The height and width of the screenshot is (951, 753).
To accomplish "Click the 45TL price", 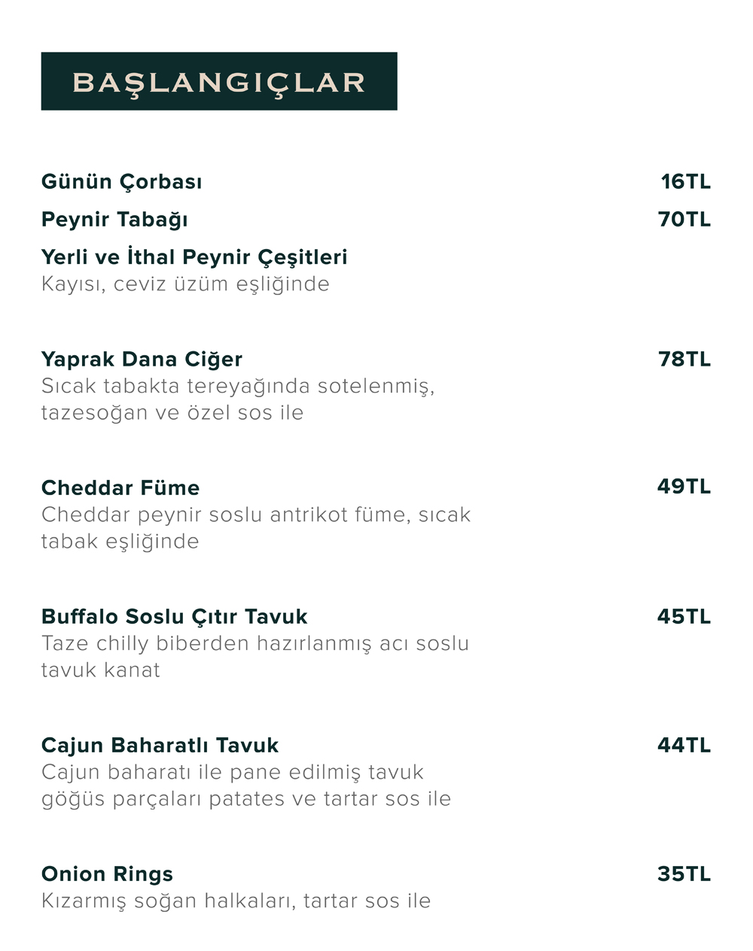I will [x=684, y=616].
